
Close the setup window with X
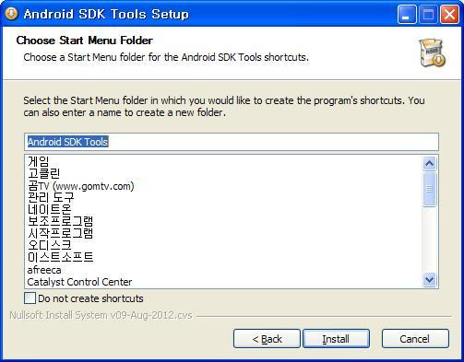click(449, 14)
